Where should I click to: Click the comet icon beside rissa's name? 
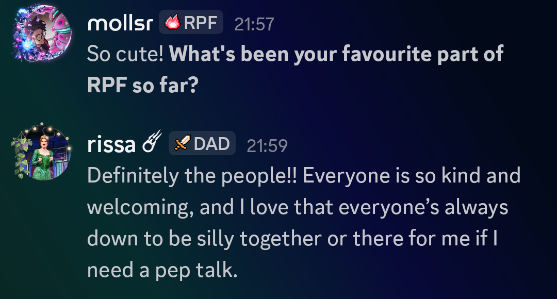[x=152, y=144]
